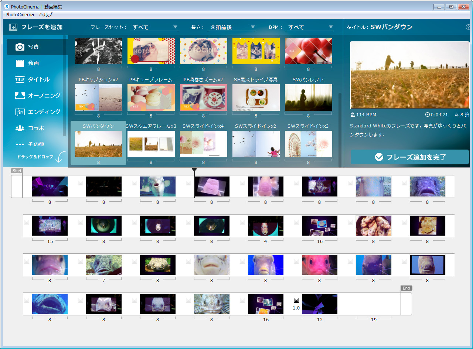
Task: Select the yellow cat-frame phrase thumbnail
Action: (256, 51)
